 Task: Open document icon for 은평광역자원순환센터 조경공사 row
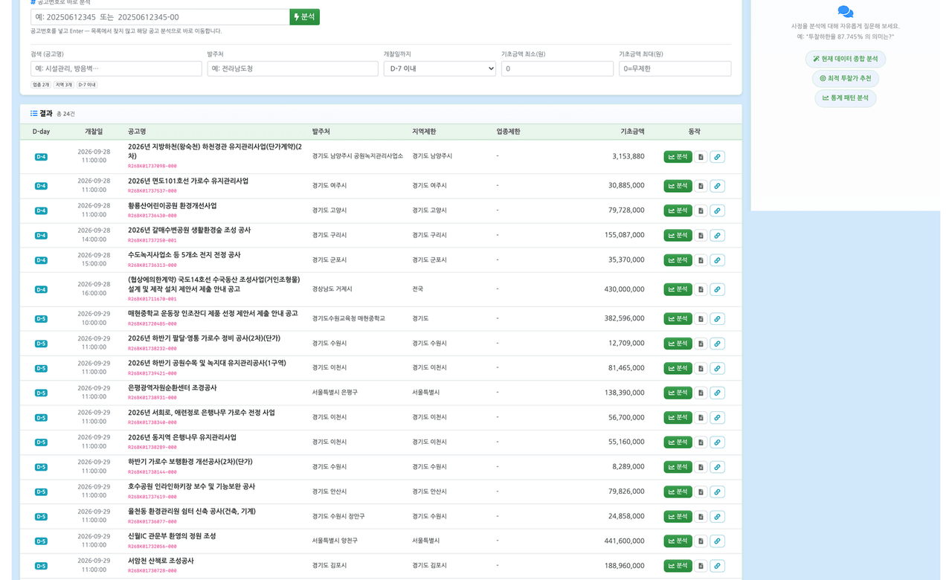[701, 393]
